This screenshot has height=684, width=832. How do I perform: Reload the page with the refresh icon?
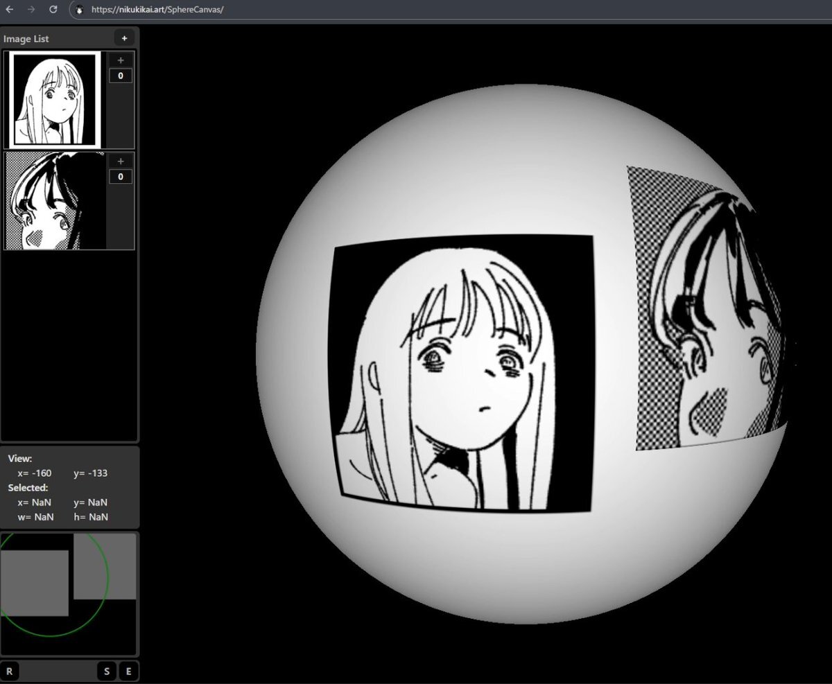(x=53, y=10)
